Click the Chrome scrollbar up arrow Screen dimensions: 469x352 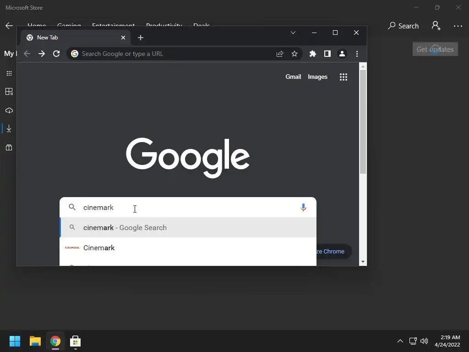(x=363, y=66)
